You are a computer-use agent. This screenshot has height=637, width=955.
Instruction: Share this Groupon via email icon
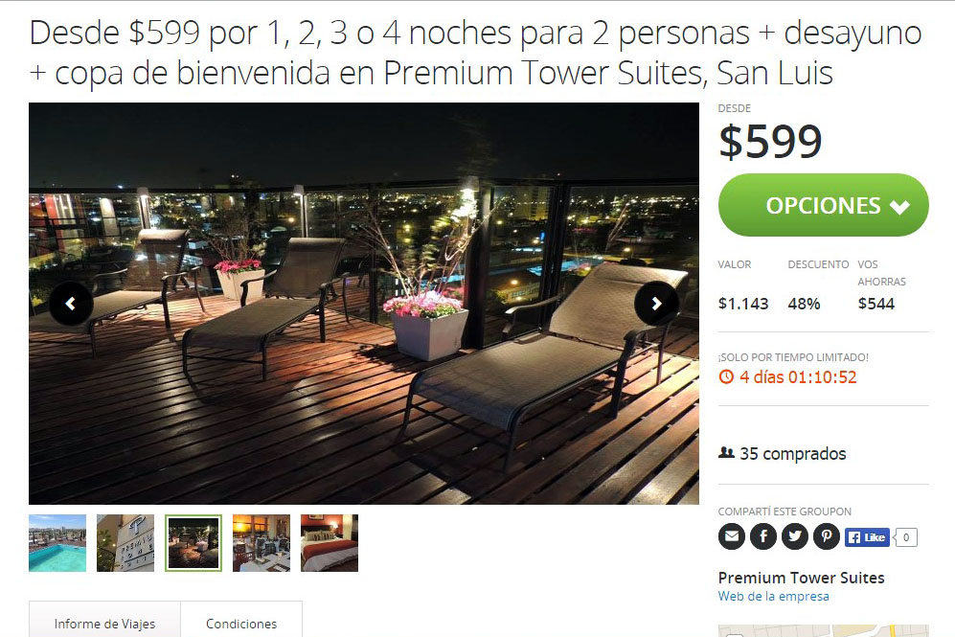point(732,536)
